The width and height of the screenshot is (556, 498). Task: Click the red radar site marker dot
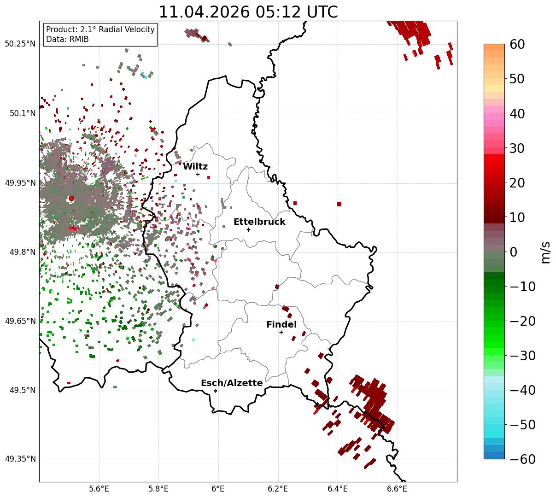pyautogui.click(x=71, y=199)
